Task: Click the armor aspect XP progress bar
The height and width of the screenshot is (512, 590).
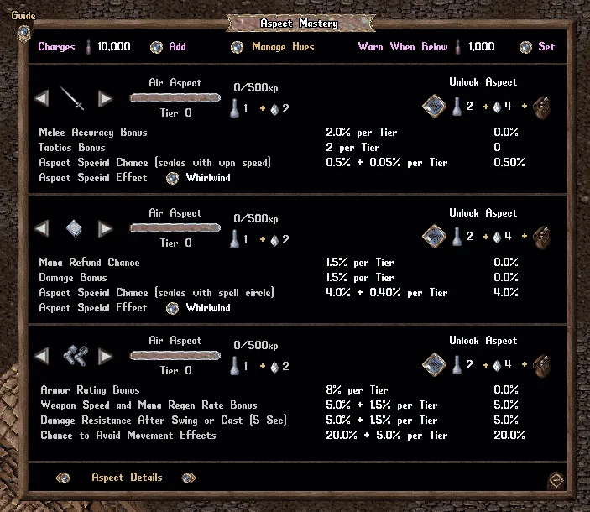Action: point(175,356)
